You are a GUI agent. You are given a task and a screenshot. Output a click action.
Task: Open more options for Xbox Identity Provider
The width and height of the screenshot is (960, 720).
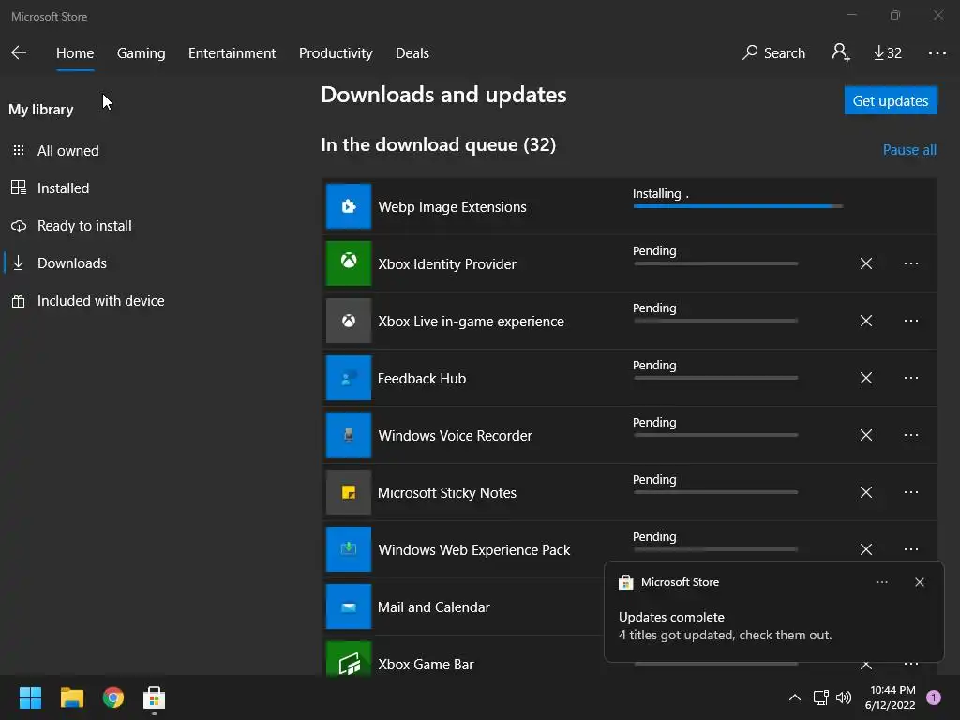[x=911, y=263]
